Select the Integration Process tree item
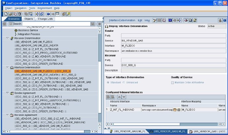The width and height of the screenshot is (228, 135). [29, 34]
